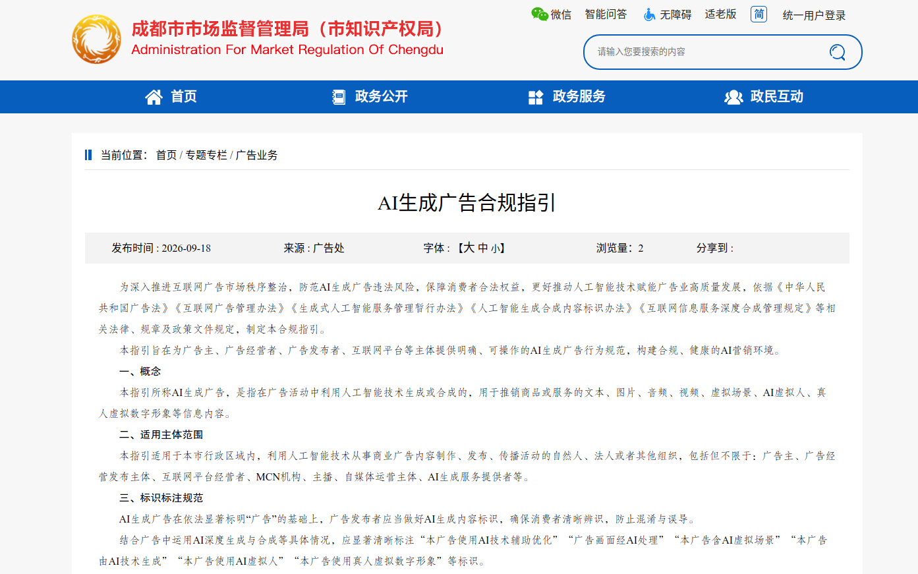This screenshot has width=918, height=574.
Task: Follow the 专题专栏 breadcrumb link
Action: click(206, 155)
